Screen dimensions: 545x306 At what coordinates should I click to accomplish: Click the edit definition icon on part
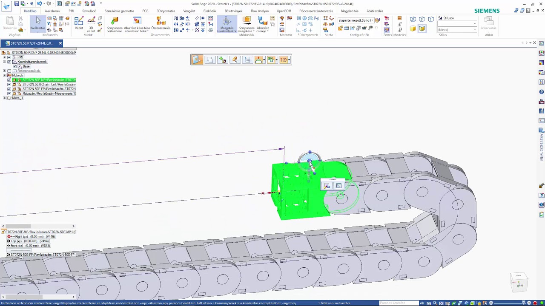click(x=327, y=186)
